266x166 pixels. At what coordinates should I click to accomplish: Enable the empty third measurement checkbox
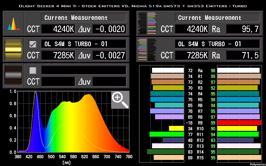pos(33,70)
